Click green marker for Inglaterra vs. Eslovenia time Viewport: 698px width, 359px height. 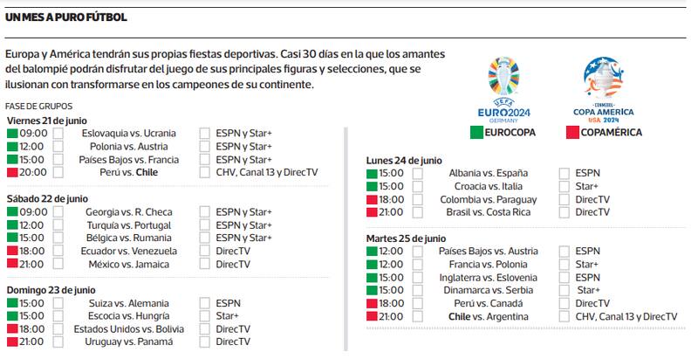(x=373, y=278)
